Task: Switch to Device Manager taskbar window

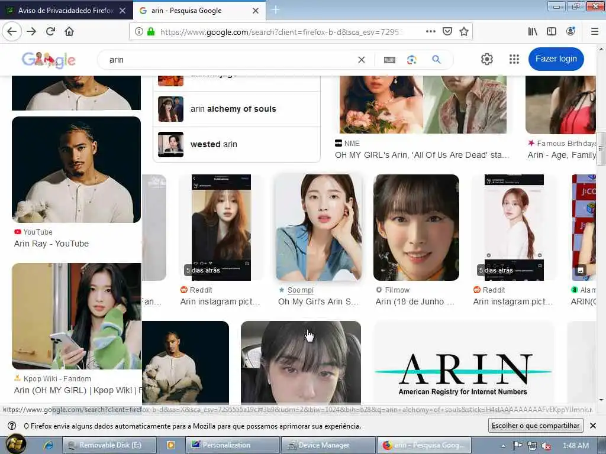Action: pos(328,445)
